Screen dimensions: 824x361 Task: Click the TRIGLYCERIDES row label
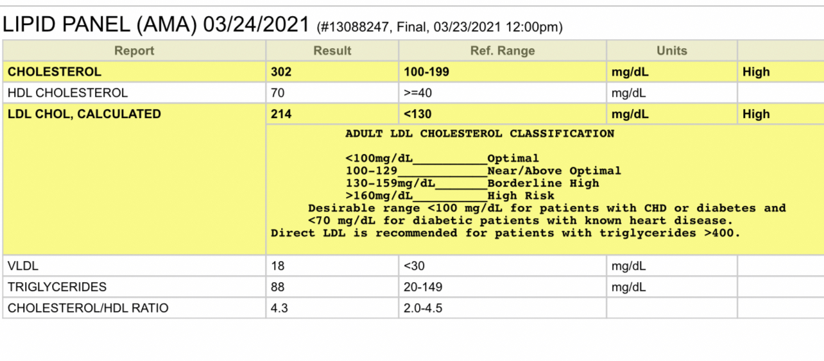57,287
